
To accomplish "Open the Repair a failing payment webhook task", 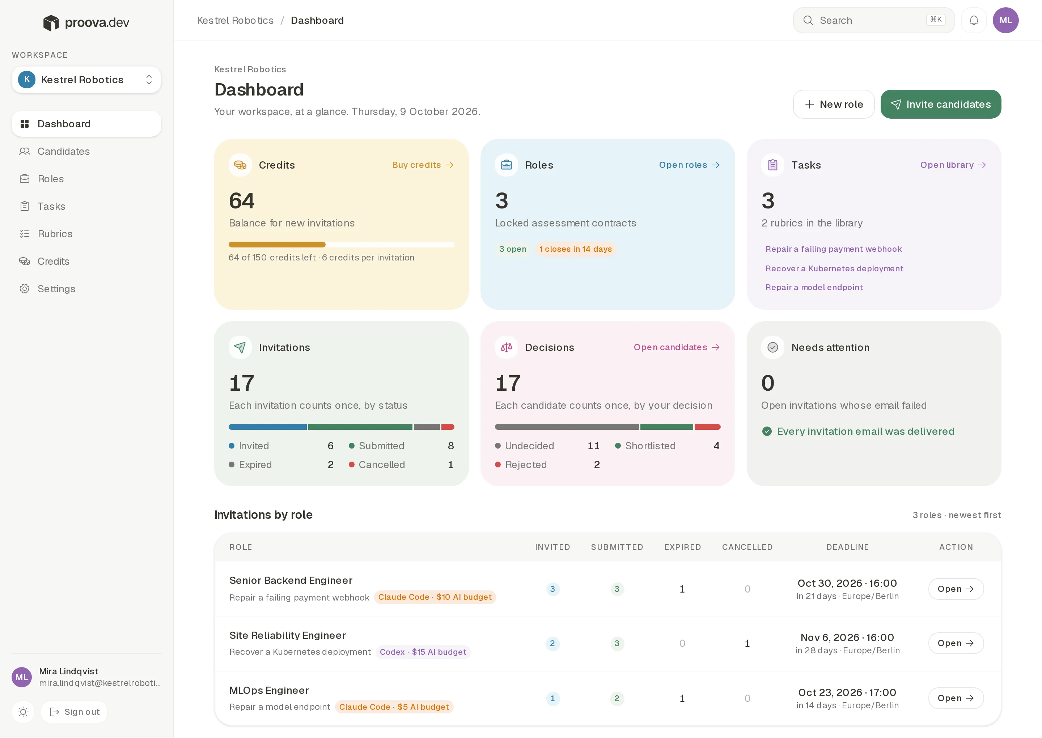I will pyautogui.click(x=833, y=249).
